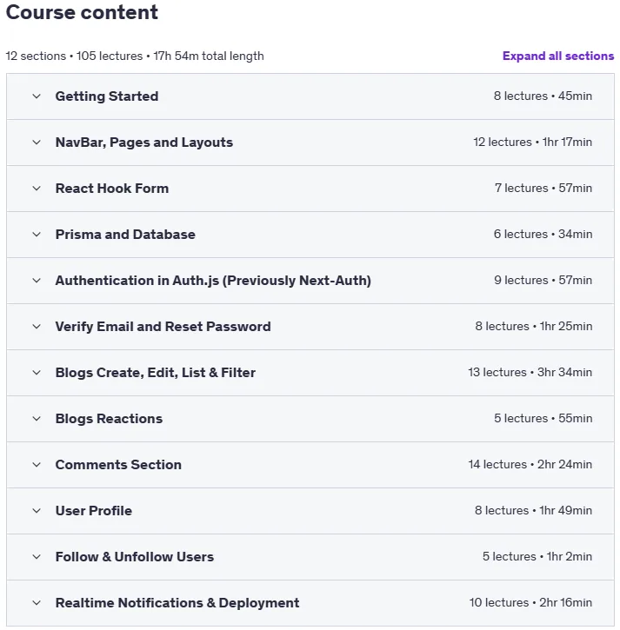Image resolution: width=620 pixels, height=630 pixels.
Task: Click the 13 lectures • 3hr 34min summary
Action: click(530, 373)
